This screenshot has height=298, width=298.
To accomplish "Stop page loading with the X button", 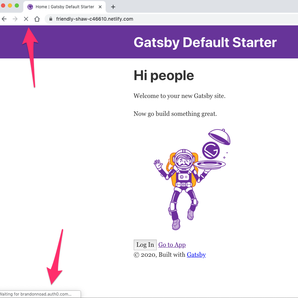I will pyautogui.click(x=26, y=19).
